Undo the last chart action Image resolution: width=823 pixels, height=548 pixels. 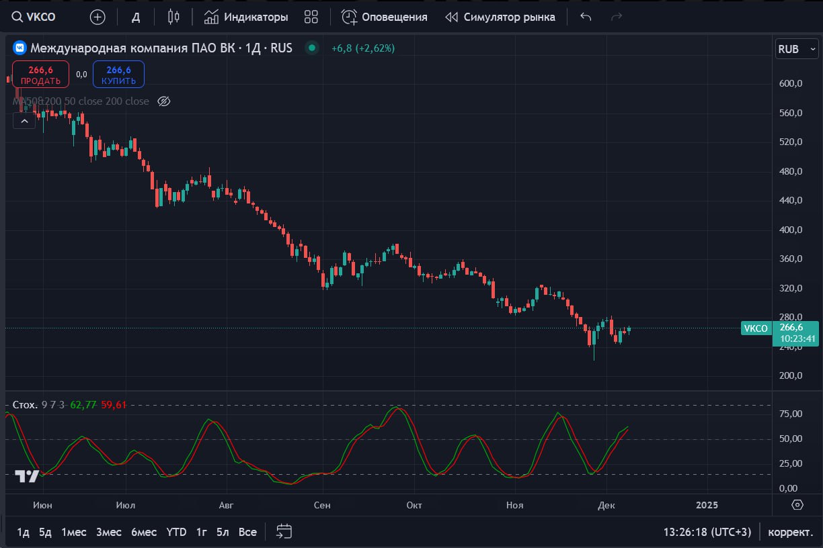(586, 17)
